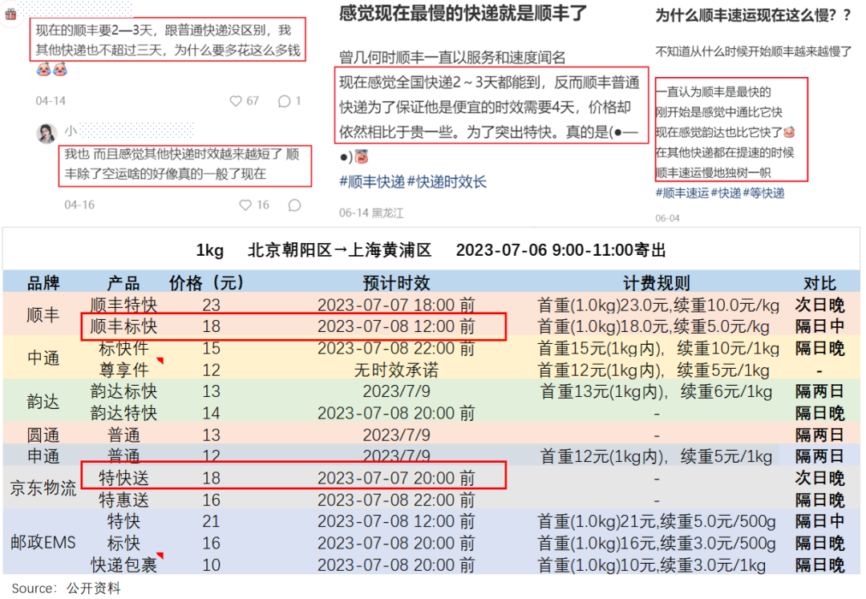Select the 对比 column header
Viewport: 866px width, 599px height.
(819, 283)
